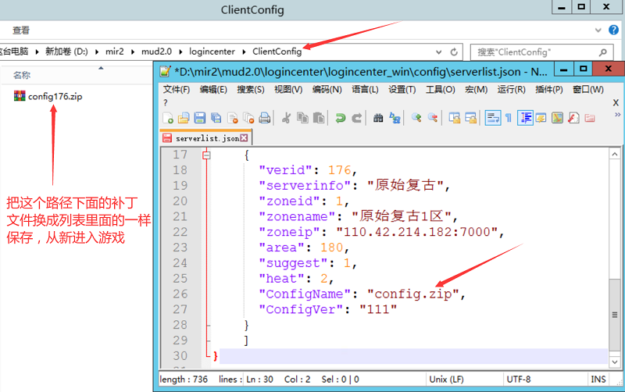Expand the toolbar overflow chevron

(x=617, y=115)
